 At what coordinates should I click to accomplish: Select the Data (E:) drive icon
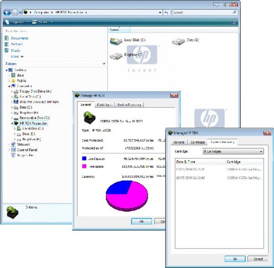pos(178,42)
